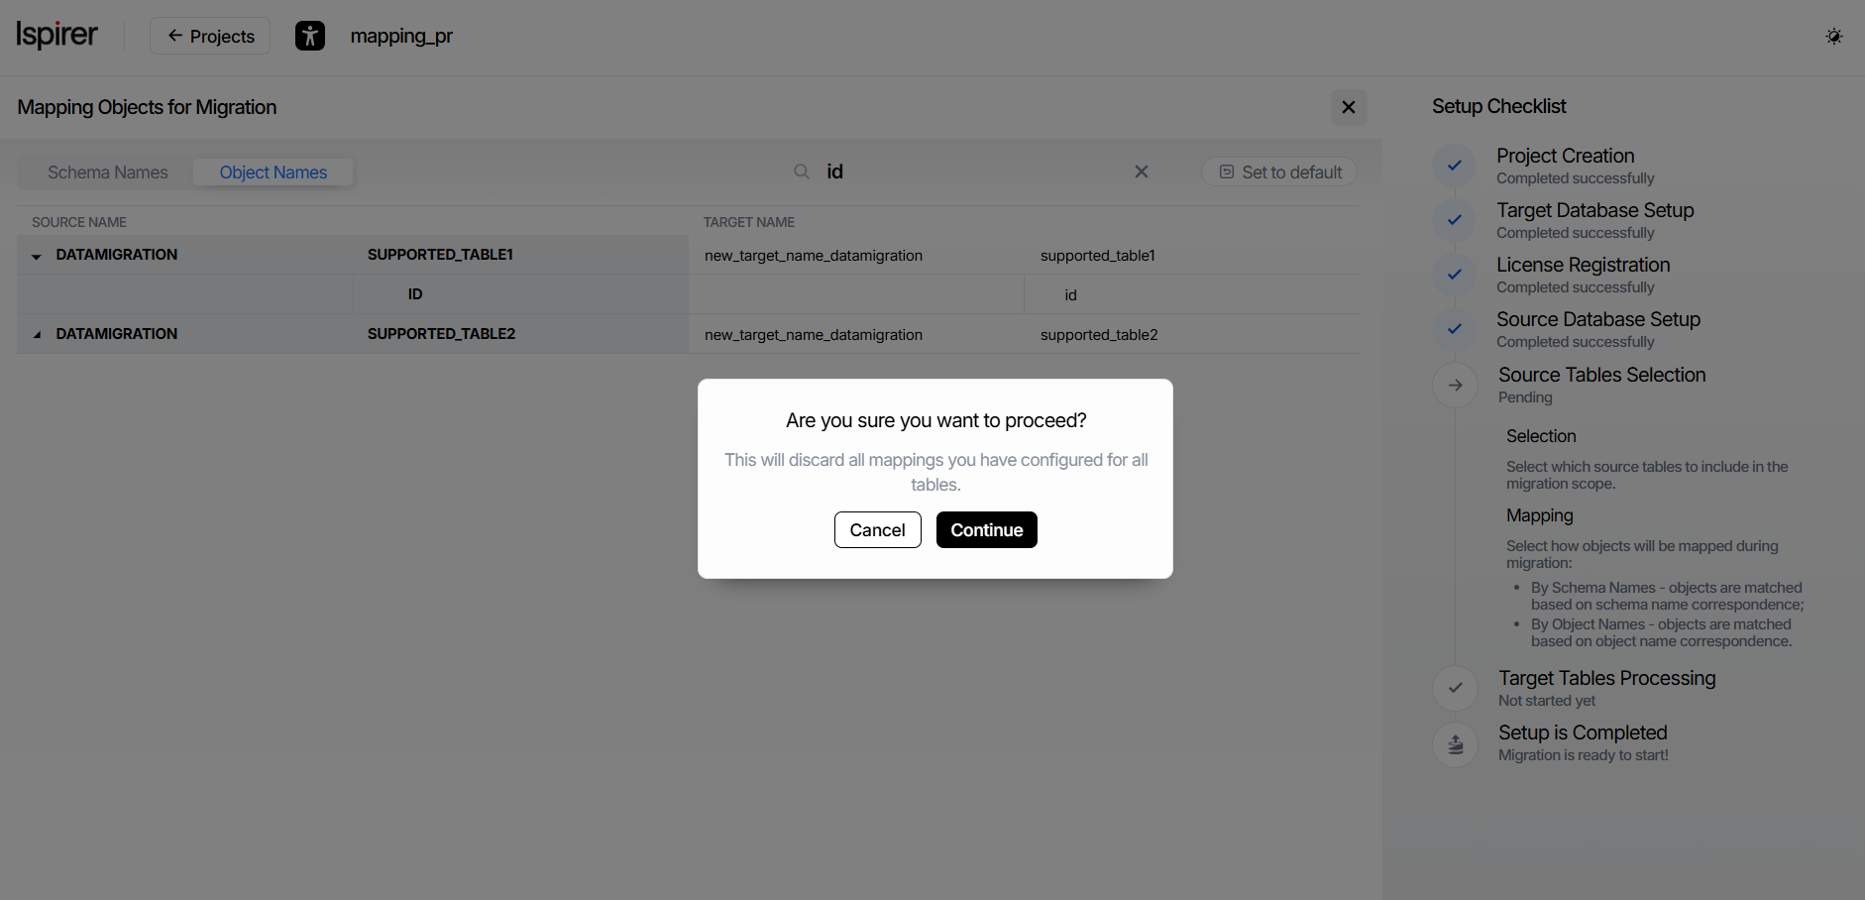Click the Source Tables Selection arrow icon
This screenshot has width=1865, height=900.
pyautogui.click(x=1455, y=385)
